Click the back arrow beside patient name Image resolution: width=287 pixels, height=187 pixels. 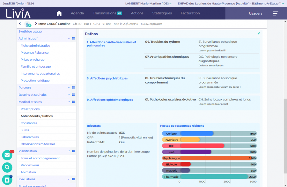click(20, 24)
